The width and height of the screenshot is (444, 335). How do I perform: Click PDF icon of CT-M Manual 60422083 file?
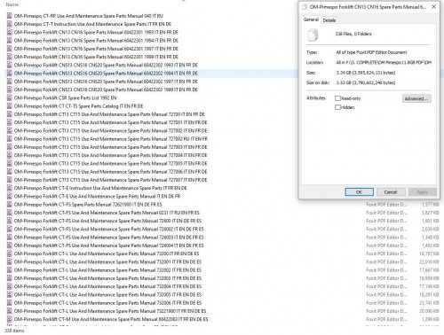pos(10,319)
